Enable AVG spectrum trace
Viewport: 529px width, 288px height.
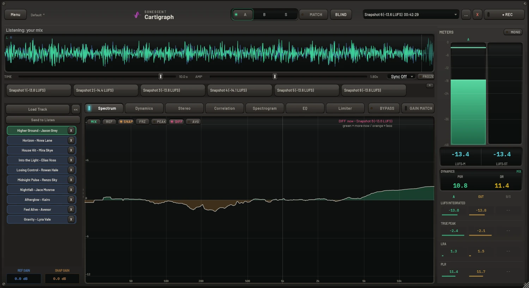tap(193, 122)
